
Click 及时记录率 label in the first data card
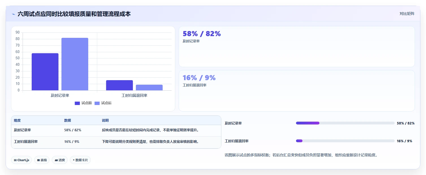click(x=191, y=41)
